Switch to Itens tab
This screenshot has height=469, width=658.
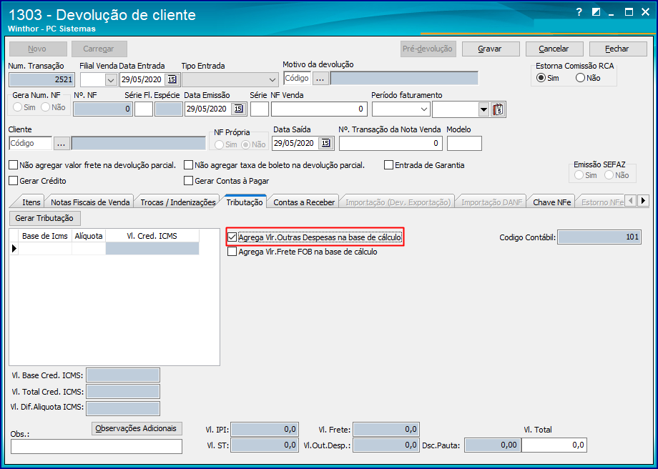click(31, 202)
